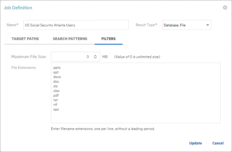
Task: Close the Job Definition dialog
Action: 225,8
